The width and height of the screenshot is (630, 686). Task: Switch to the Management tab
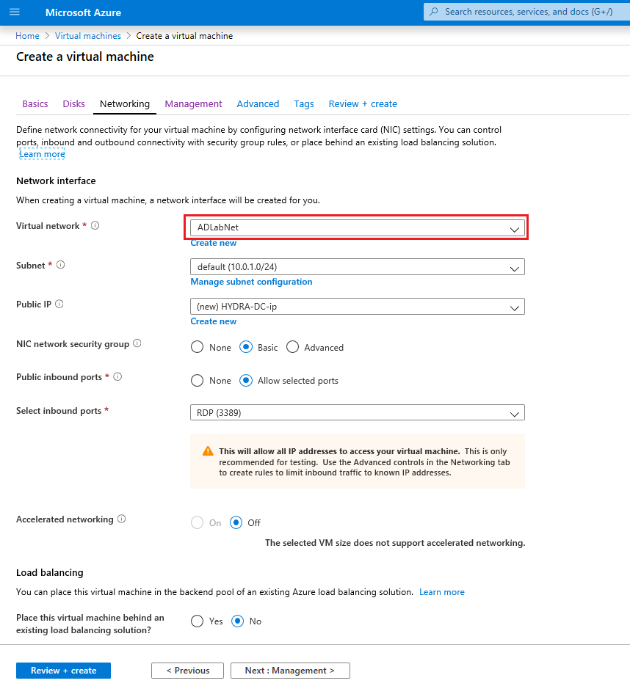pos(193,104)
